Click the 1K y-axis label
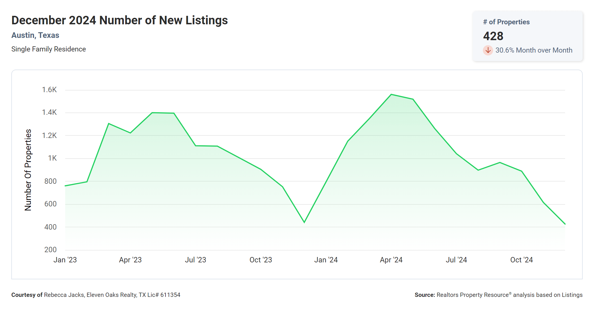 (x=52, y=158)
